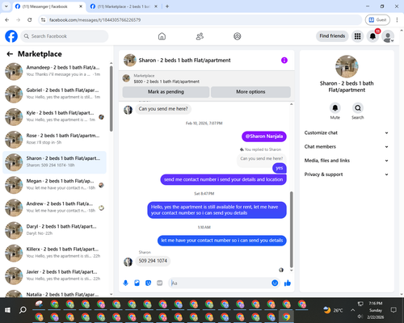Open Kyle conversation in list

pyautogui.click(x=54, y=116)
